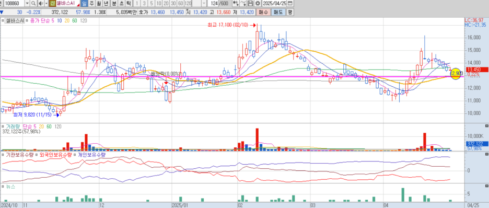
Task: Click the olive 신 badge icon
Action: tap(52, 4)
